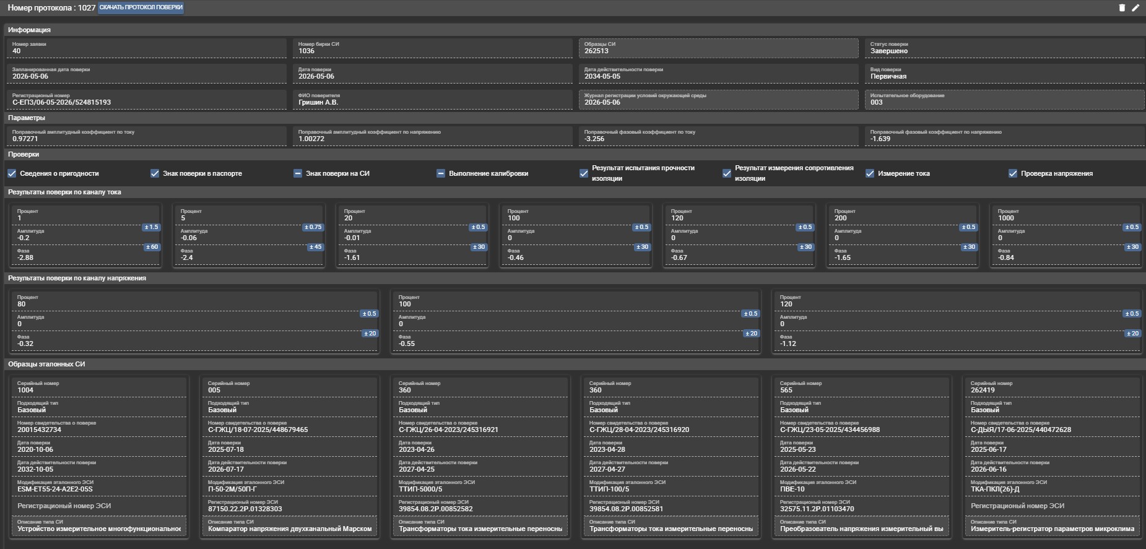Click the ±45 phase tolerance badge
Viewport: 1146px width, 549px height.
pos(315,247)
